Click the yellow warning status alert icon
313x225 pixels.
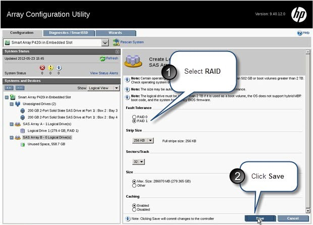point(50,68)
